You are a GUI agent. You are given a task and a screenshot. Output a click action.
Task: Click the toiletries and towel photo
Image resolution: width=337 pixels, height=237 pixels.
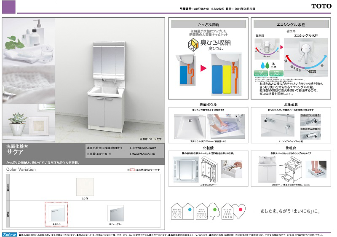[29, 41]
